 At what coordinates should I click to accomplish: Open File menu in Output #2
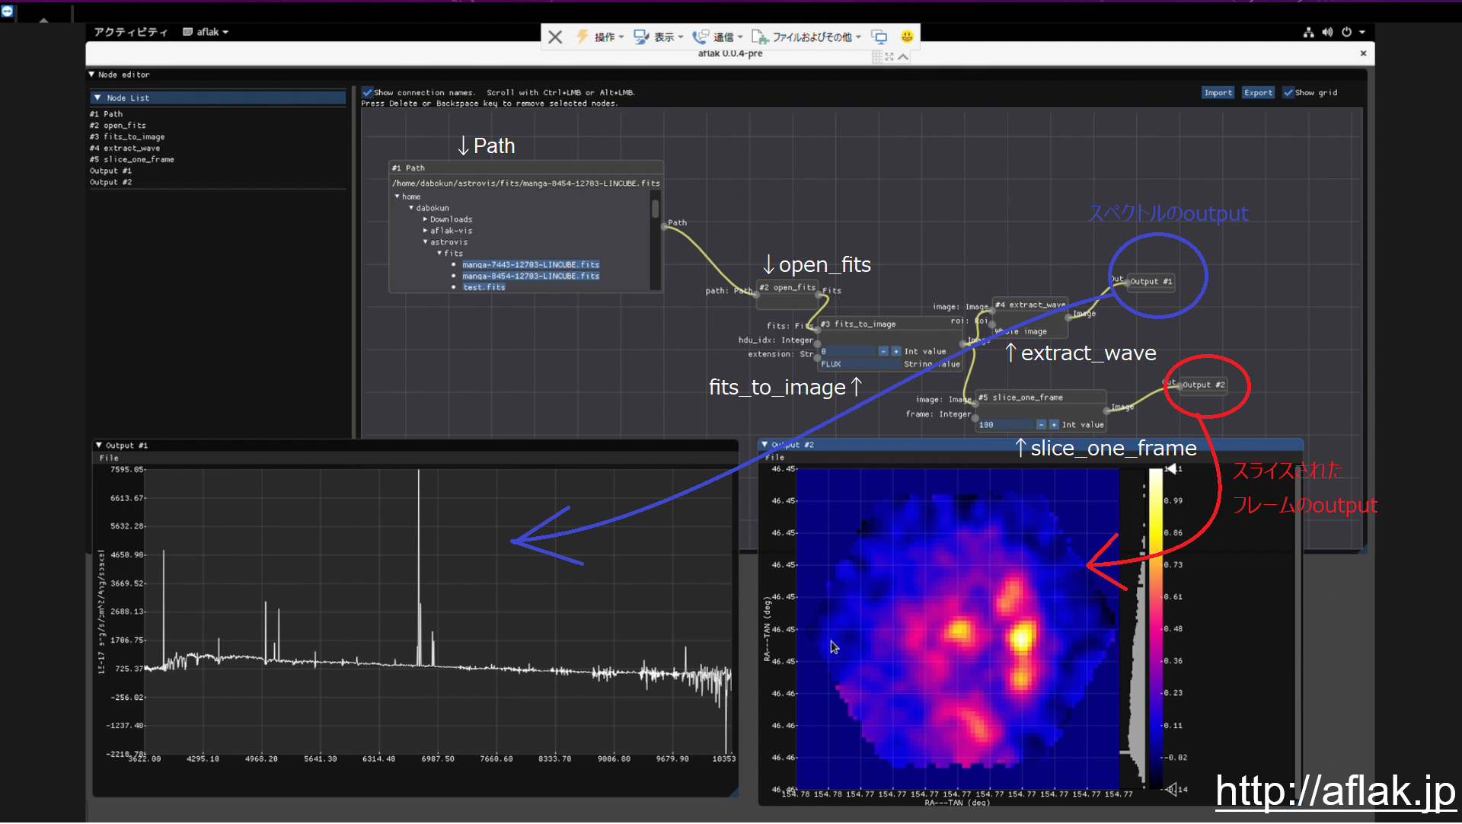(774, 458)
